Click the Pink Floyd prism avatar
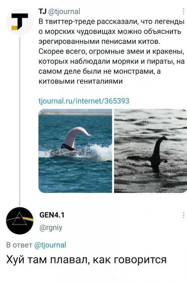 pyautogui.click(x=20, y=221)
